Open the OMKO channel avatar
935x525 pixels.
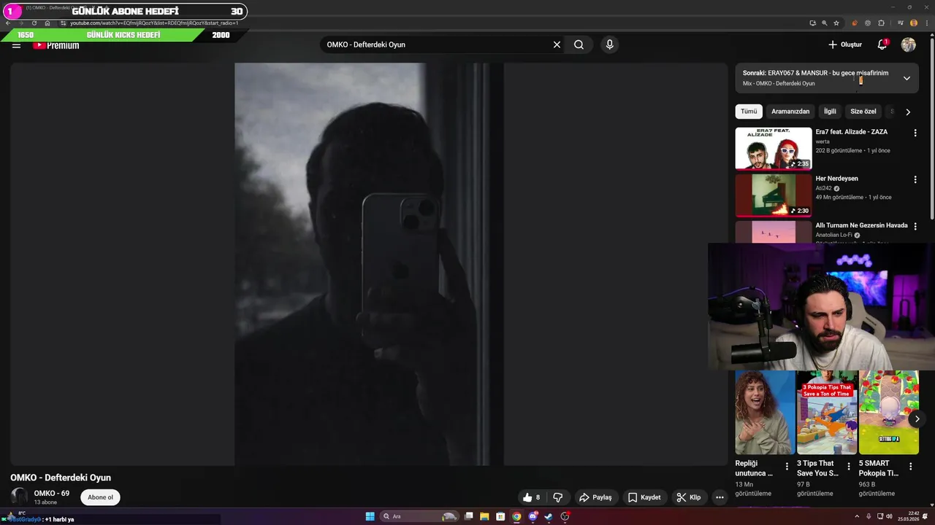tap(19, 497)
